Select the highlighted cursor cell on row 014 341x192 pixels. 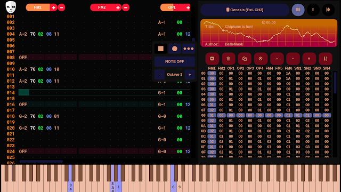(x=24, y=93)
